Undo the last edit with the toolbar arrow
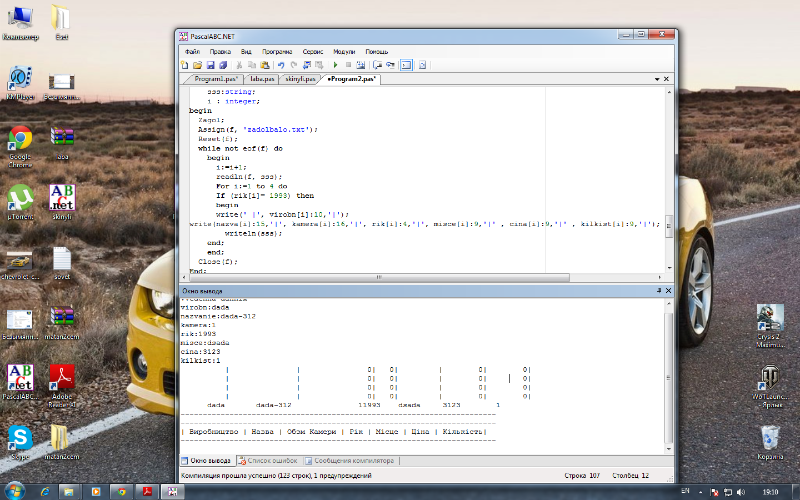This screenshot has height=500, width=800. click(281, 65)
